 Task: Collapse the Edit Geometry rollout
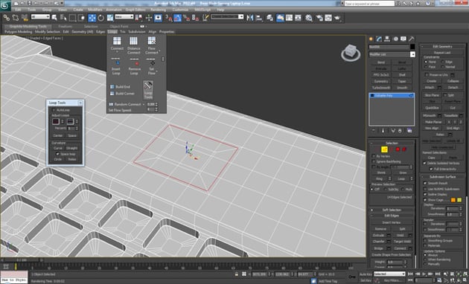coord(442,46)
